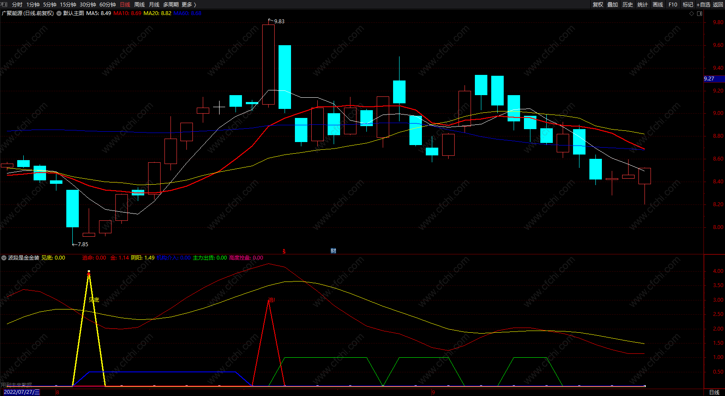Switch to the 15分钟 period tab
Screen dimensions: 725x396
[x=68, y=4]
